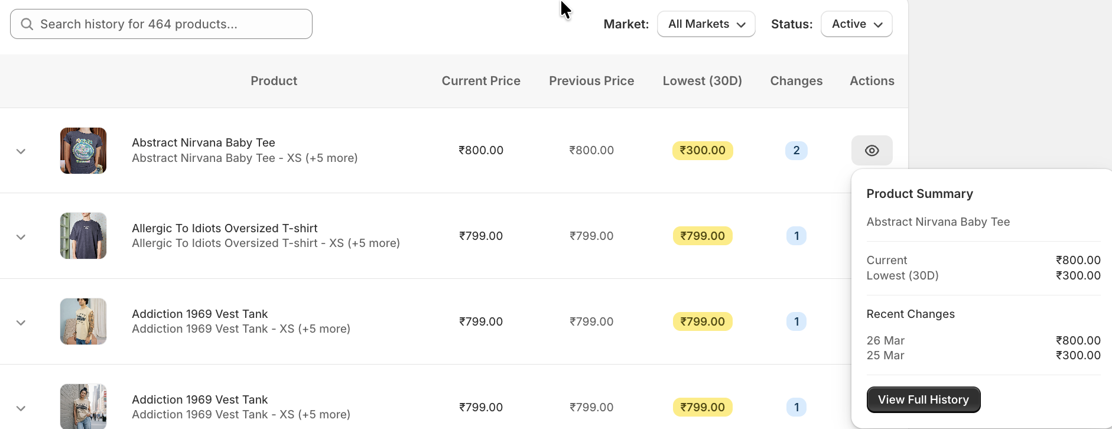Open the All Markets dropdown
Viewport: 1112px width, 429px height.
click(x=706, y=24)
